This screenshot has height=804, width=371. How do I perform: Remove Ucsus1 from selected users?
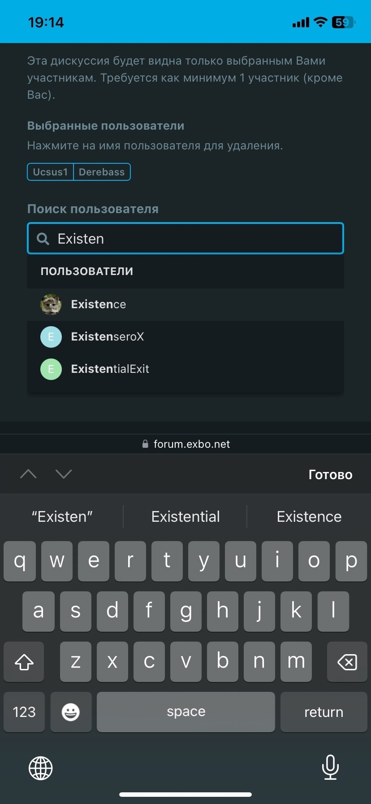[50, 172]
